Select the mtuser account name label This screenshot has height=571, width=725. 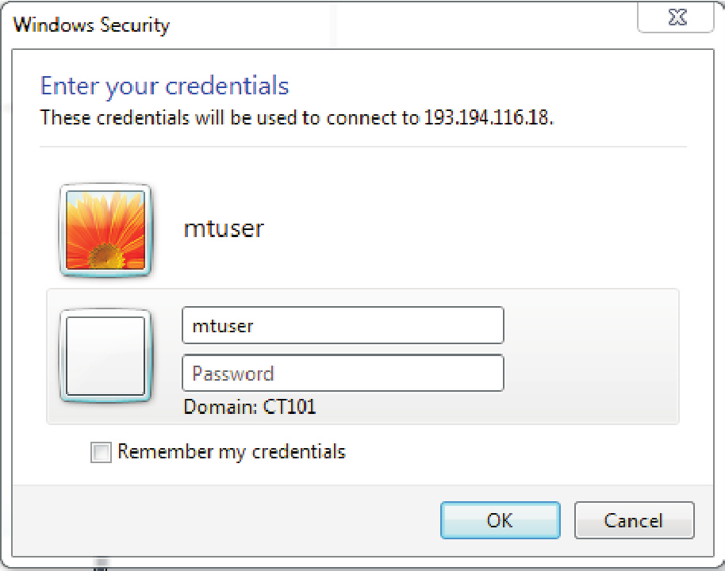(x=224, y=229)
